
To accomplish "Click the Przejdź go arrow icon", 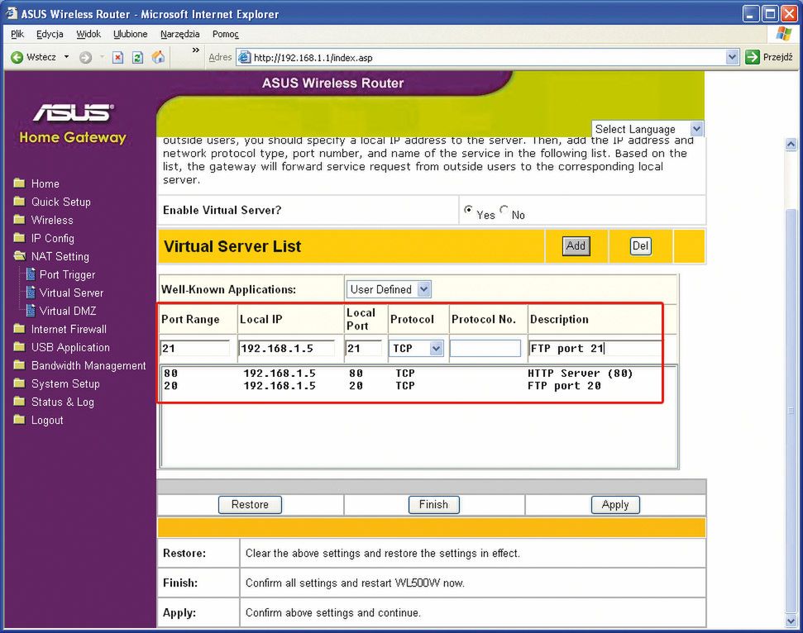I will [x=753, y=57].
